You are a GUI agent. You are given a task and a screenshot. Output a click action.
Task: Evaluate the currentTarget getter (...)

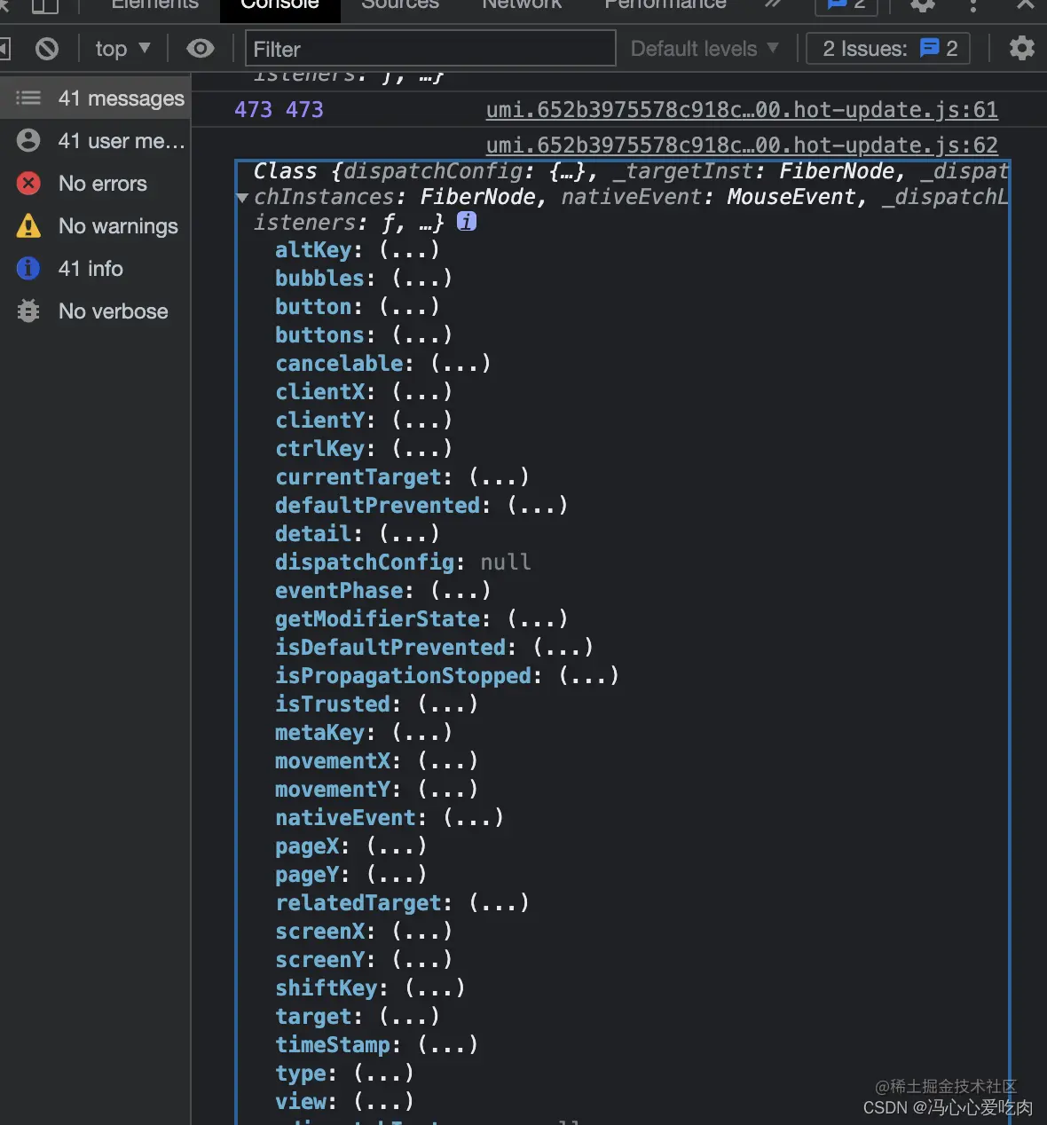click(x=499, y=477)
